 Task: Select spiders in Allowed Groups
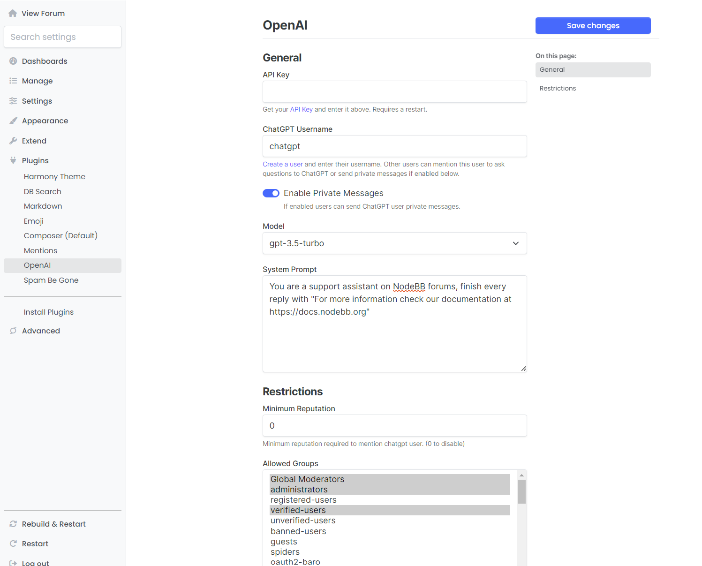tap(390, 552)
